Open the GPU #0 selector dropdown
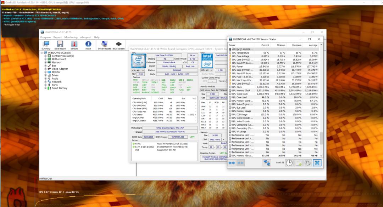Viewport: 383px width, 207px height. [x=207, y=70]
